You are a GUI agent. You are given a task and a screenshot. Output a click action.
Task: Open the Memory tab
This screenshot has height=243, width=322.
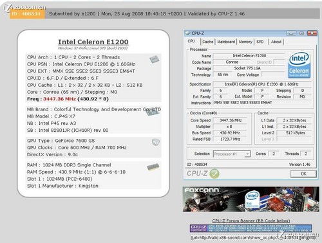245,42
